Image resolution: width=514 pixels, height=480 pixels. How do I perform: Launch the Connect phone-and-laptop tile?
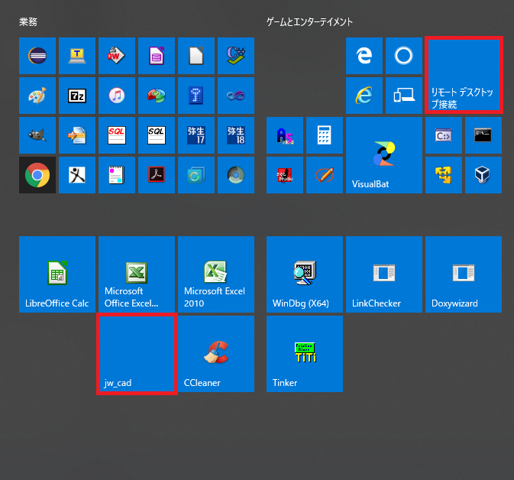pyautogui.click(x=404, y=96)
